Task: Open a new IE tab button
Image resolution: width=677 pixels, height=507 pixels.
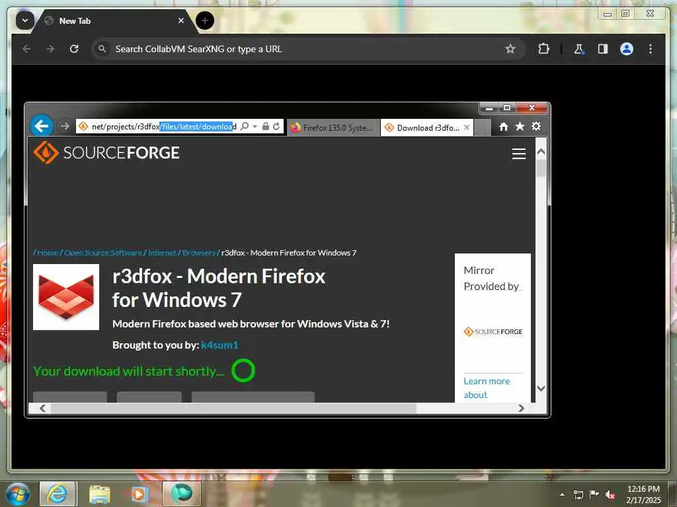Action: 482,127
